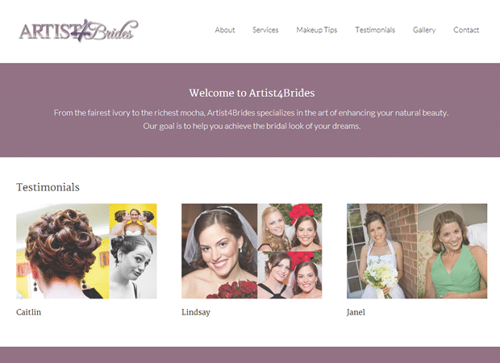Select Testimonials in the top navigation
The height and width of the screenshot is (363, 500).
click(375, 30)
